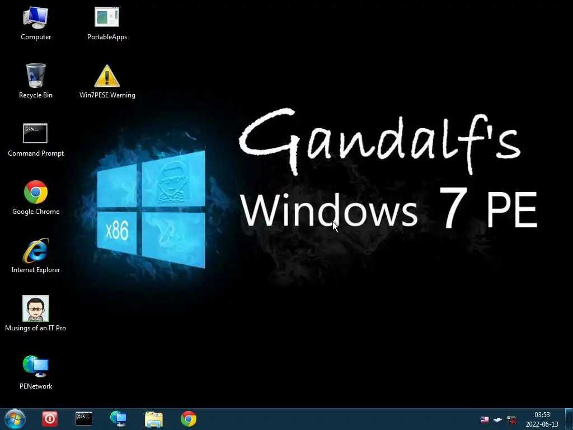
Task: Click the "Internet Explorer" label text
Action: tap(35, 269)
